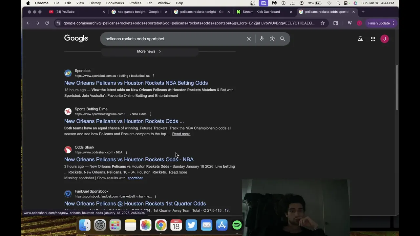This screenshot has height=236, width=420.
Task: Open the Google apps grid
Action: click(x=373, y=39)
